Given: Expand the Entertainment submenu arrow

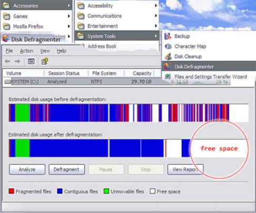Looking at the screenshot, I should click(156, 26).
